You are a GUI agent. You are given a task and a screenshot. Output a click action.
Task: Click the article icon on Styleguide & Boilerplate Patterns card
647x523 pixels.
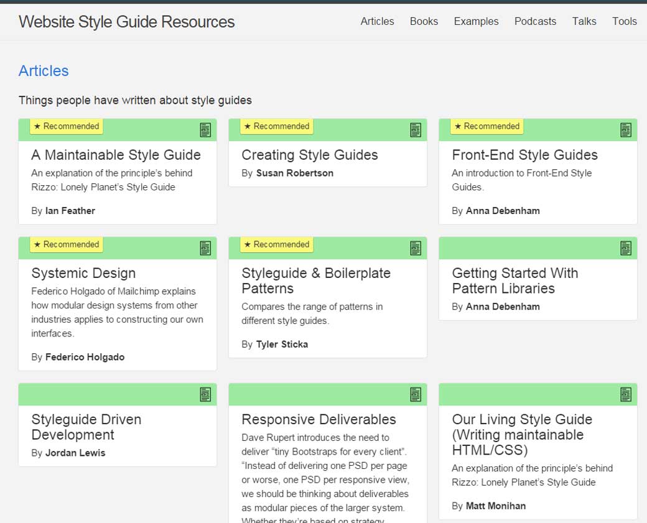[416, 248]
